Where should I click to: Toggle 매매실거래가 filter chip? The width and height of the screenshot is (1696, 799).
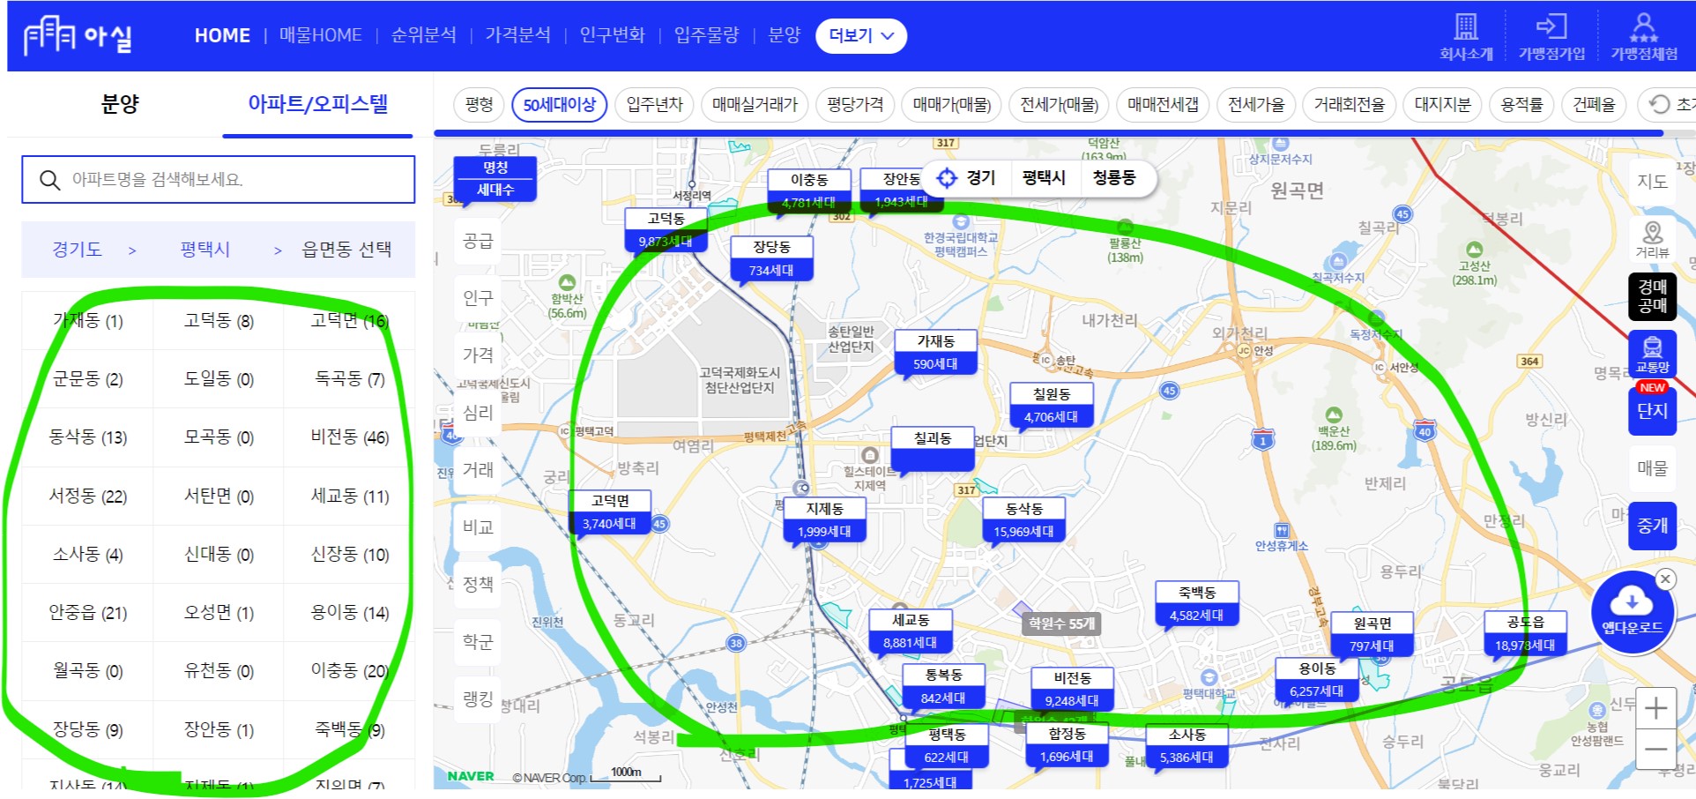pos(755,105)
